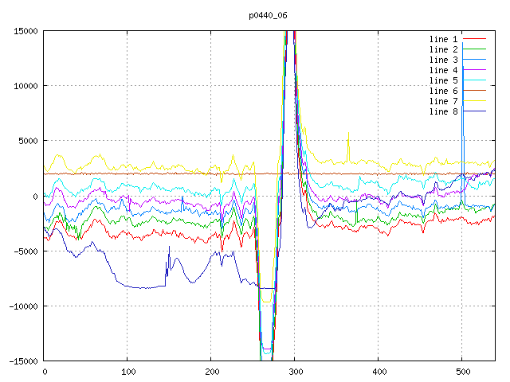Image resolution: width=510 pixels, height=382 pixels.
Task: Select the 'line 3' legend label
Action: tap(444, 60)
